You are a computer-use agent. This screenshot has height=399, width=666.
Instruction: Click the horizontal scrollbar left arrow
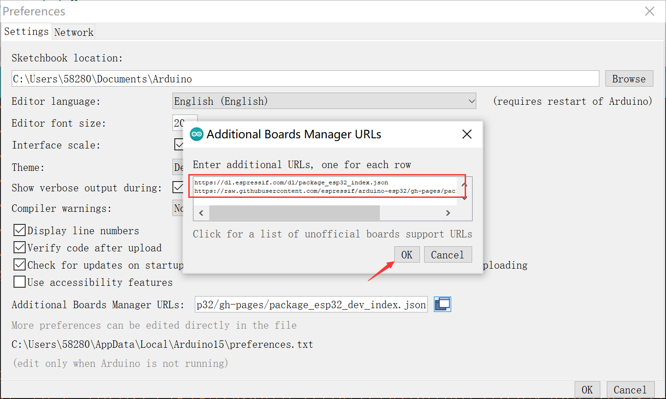pyautogui.click(x=201, y=213)
